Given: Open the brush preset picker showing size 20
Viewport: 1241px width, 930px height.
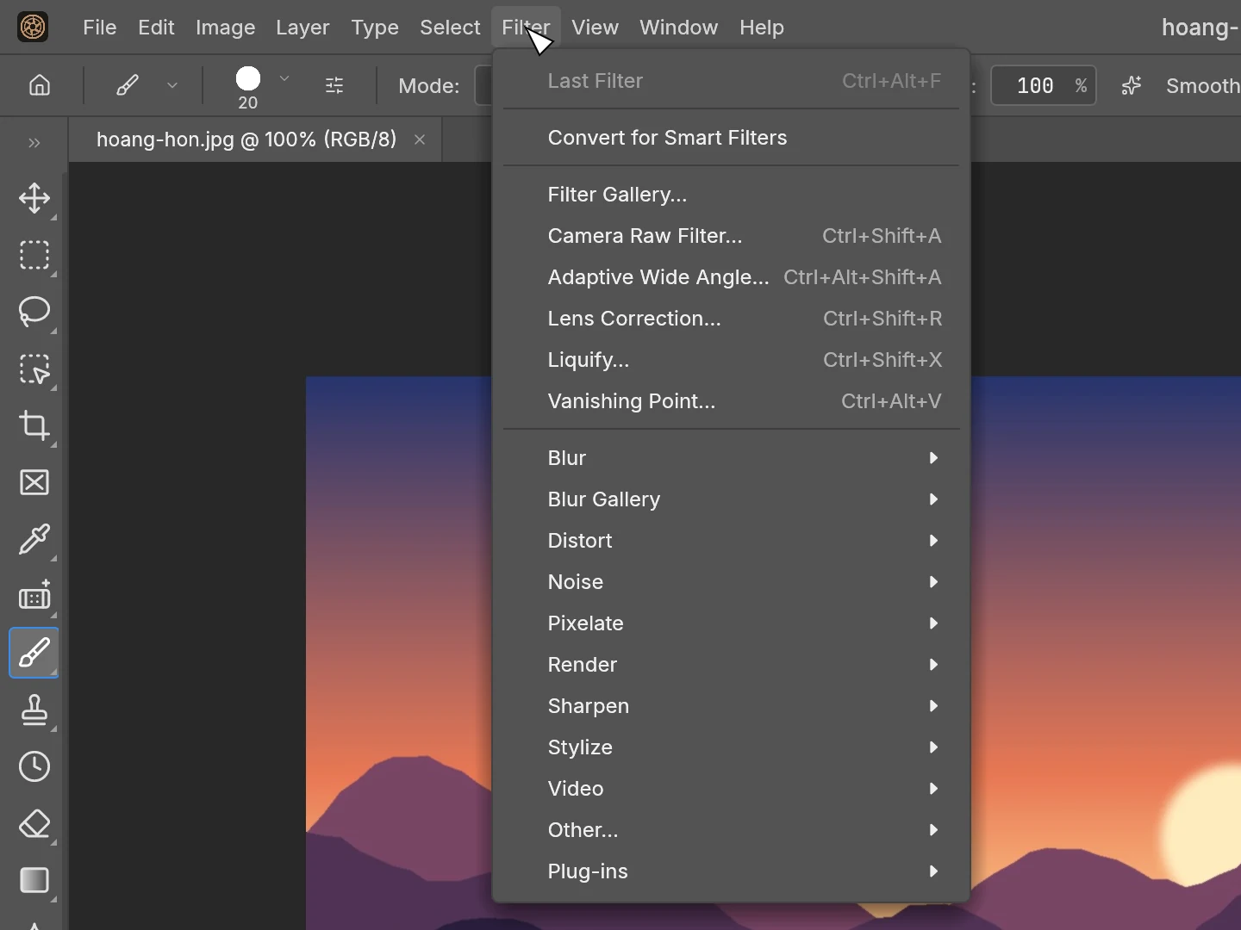Looking at the screenshot, I should (248, 88).
